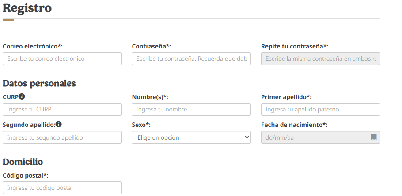This screenshot has height=196, width=402.
Task: Click the "Primer apellido*" label
Action: [286, 97]
